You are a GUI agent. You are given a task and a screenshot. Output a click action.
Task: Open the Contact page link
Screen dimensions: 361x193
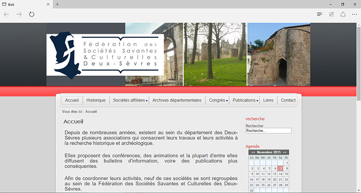[x=288, y=100]
